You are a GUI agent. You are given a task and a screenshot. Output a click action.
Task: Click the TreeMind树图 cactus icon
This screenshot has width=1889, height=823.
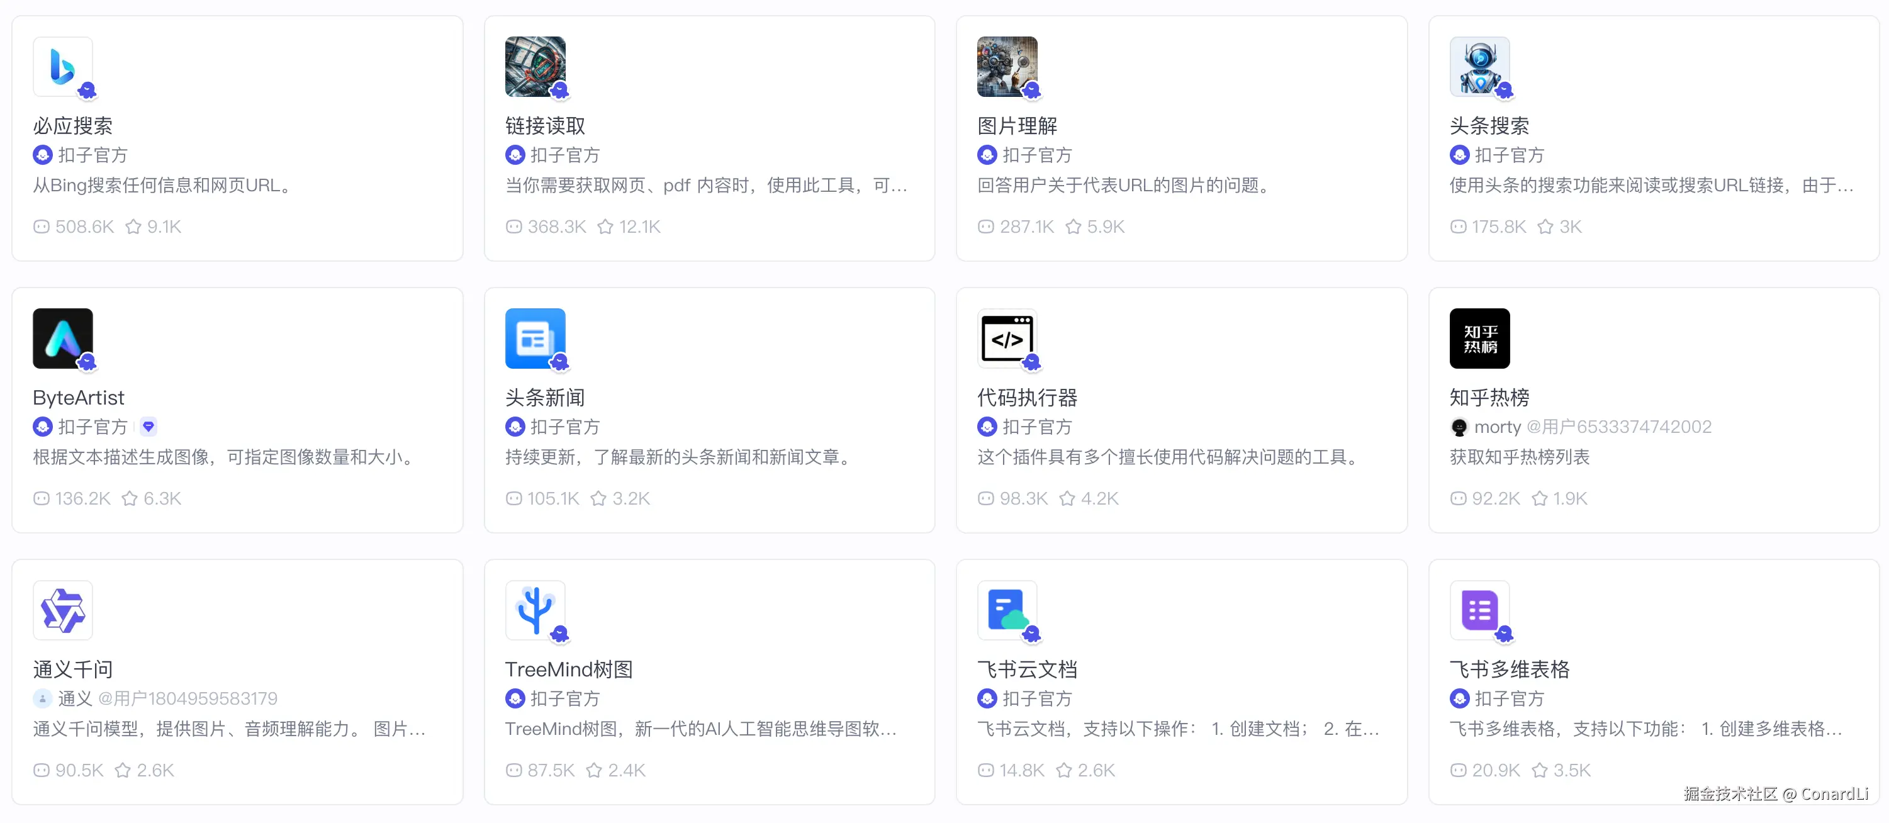[x=535, y=610]
